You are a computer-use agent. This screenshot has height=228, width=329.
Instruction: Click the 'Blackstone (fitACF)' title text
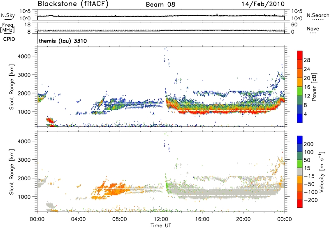(x=73, y=4)
